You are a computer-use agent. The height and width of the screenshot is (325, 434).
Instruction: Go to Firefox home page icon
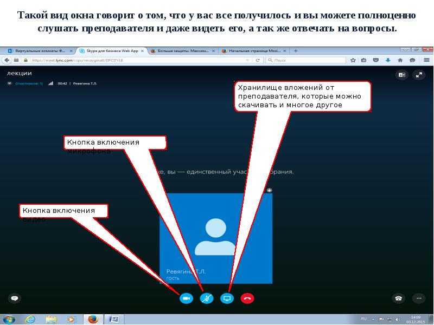tap(400, 60)
